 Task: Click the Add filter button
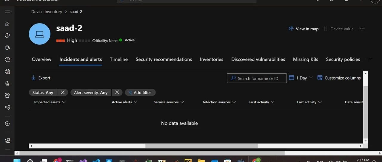140,92
